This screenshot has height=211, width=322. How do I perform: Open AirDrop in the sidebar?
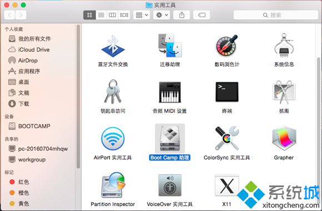[x=23, y=61]
